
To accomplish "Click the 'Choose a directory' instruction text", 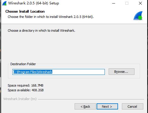I will pos(41,31).
